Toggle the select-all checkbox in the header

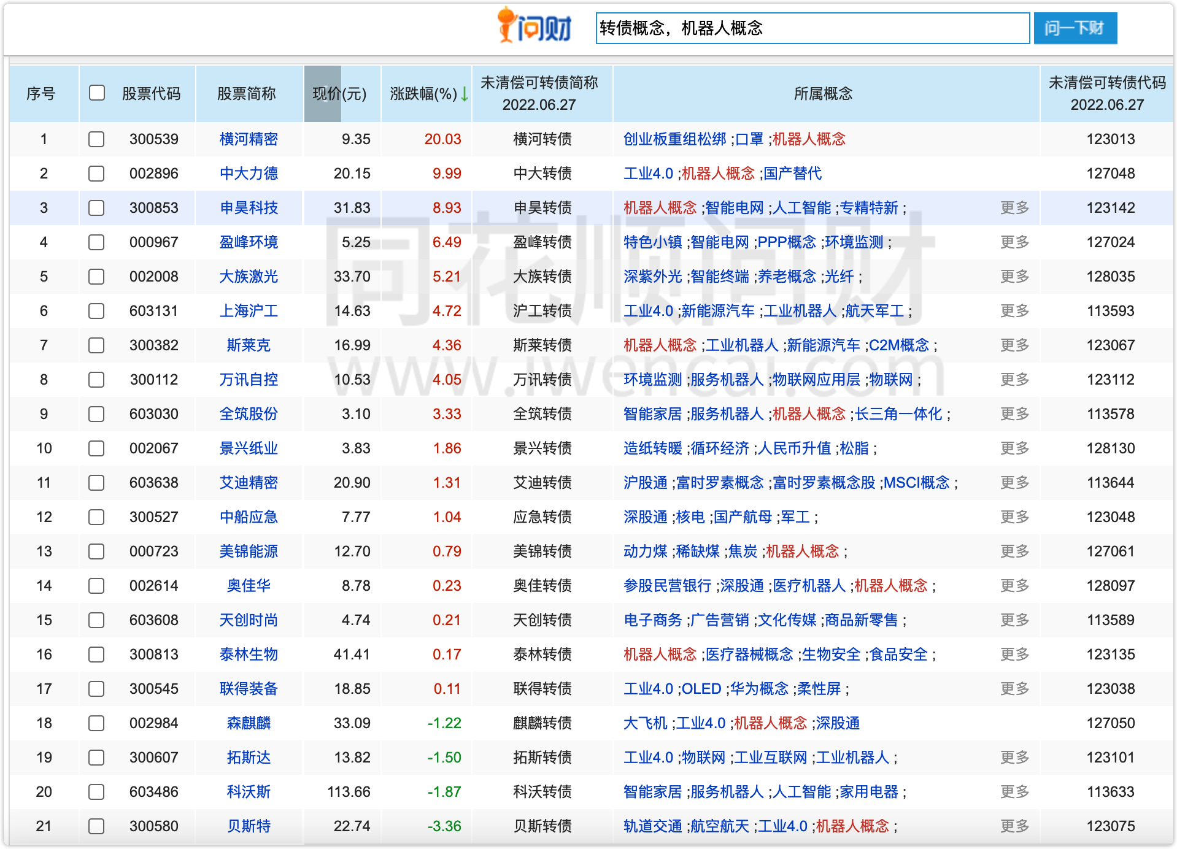pyautogui.click(x=97, y=93)
